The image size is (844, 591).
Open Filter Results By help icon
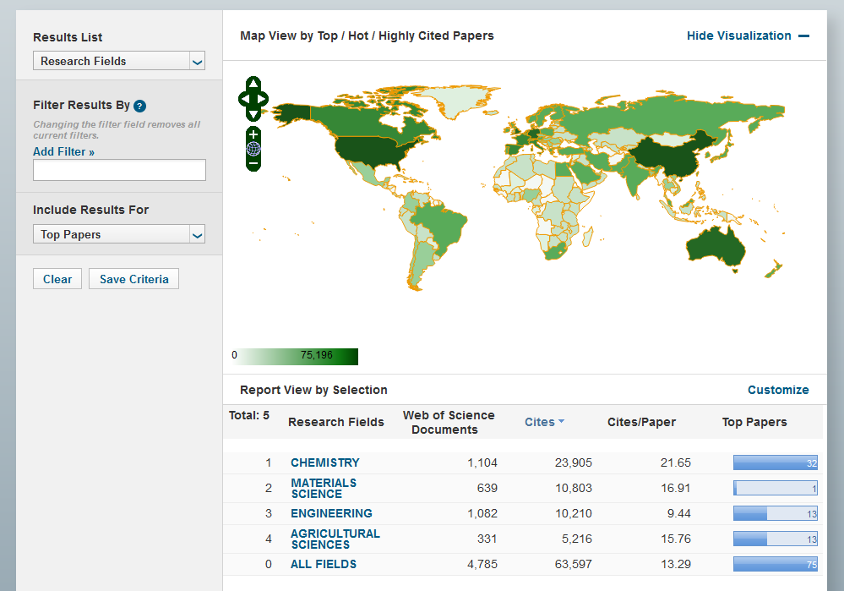pyautogui.click(x=140, y=106)
